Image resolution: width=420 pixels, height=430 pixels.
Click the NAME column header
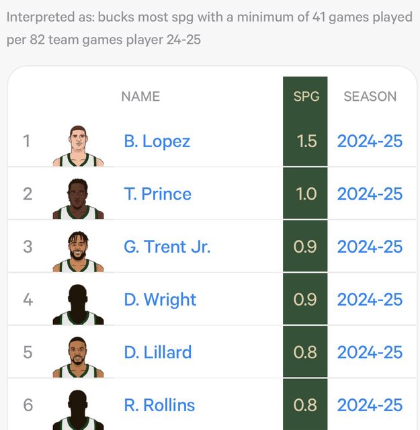140,96
